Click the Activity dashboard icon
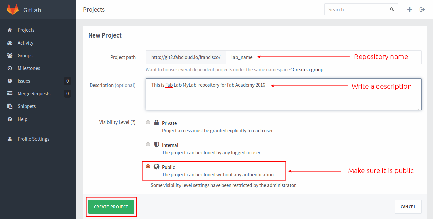Screen dimensions: 433x219 pos(10,43)
